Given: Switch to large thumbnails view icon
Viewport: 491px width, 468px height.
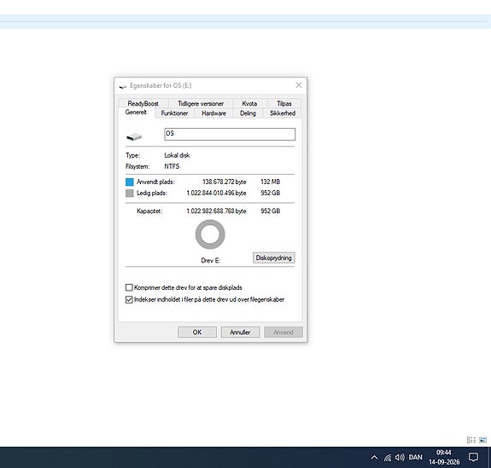Looking at the screenshot, I should coord(482,440).
